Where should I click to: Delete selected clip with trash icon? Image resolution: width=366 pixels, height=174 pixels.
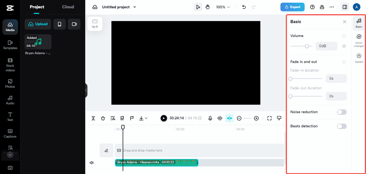coord(103,118)
